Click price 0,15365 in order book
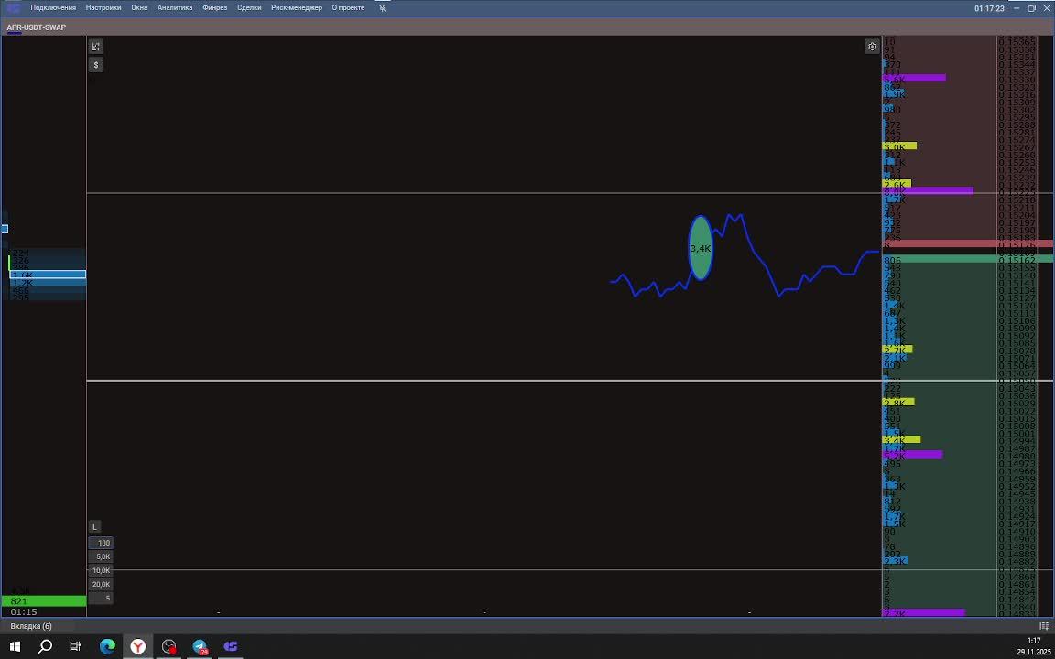 [x=1017, y=42]
